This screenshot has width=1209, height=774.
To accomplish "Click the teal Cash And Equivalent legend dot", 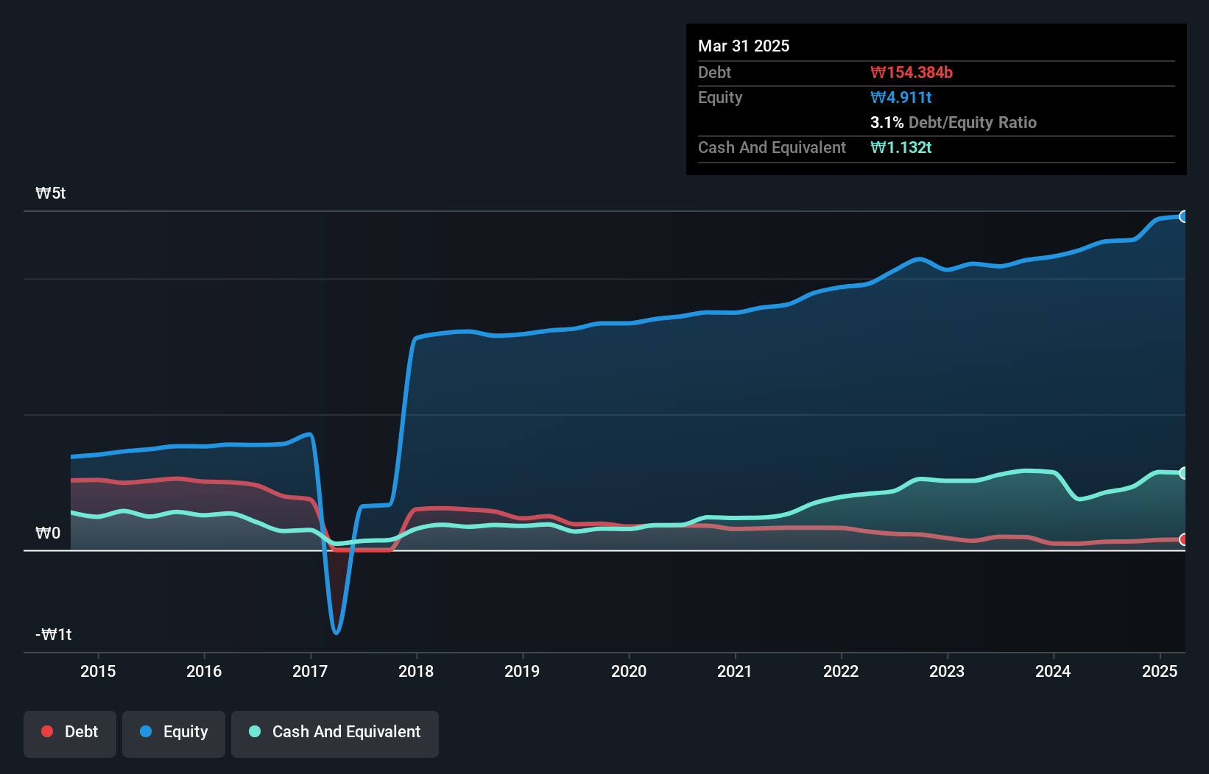I will [x=254, y=731].
